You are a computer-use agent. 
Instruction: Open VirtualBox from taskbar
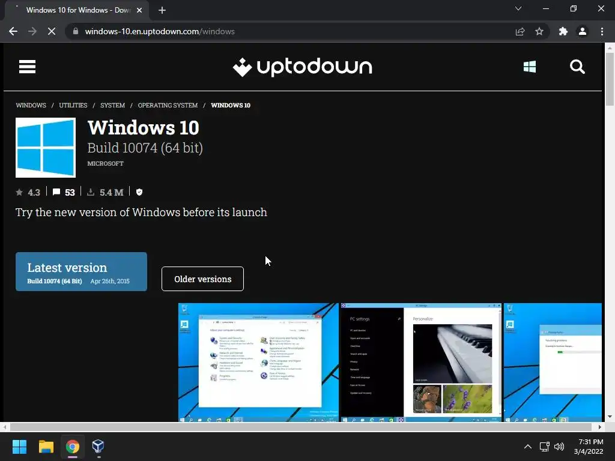tap(98, 447)
